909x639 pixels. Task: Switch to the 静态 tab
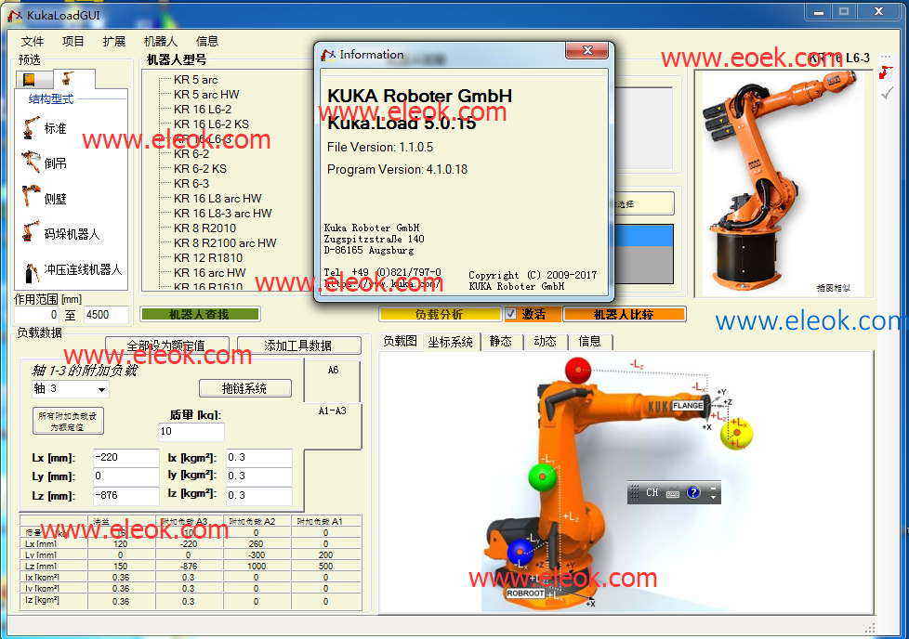pyautogui.click(x=500, y=341)
